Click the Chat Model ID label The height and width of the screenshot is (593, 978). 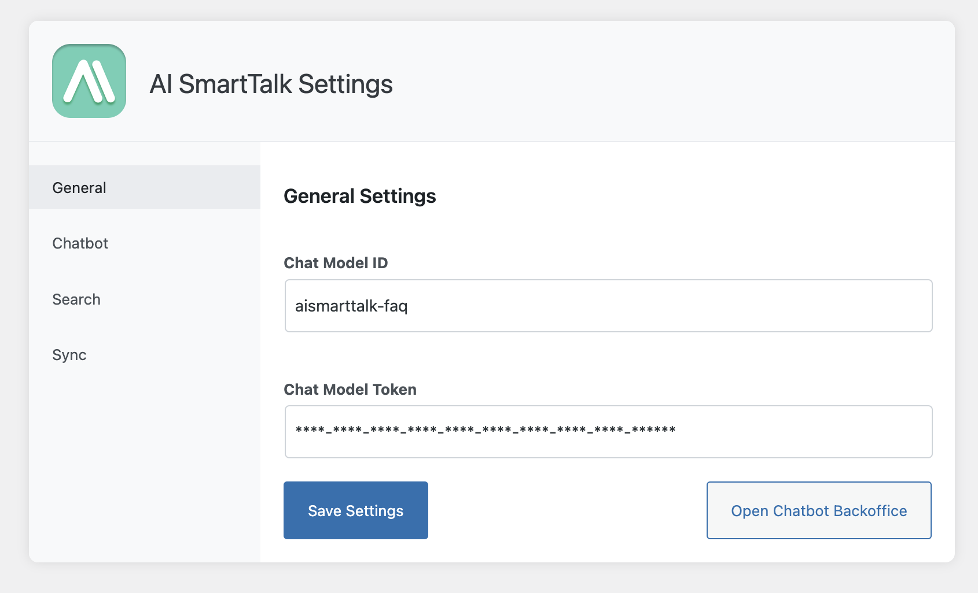click(336, 263)
